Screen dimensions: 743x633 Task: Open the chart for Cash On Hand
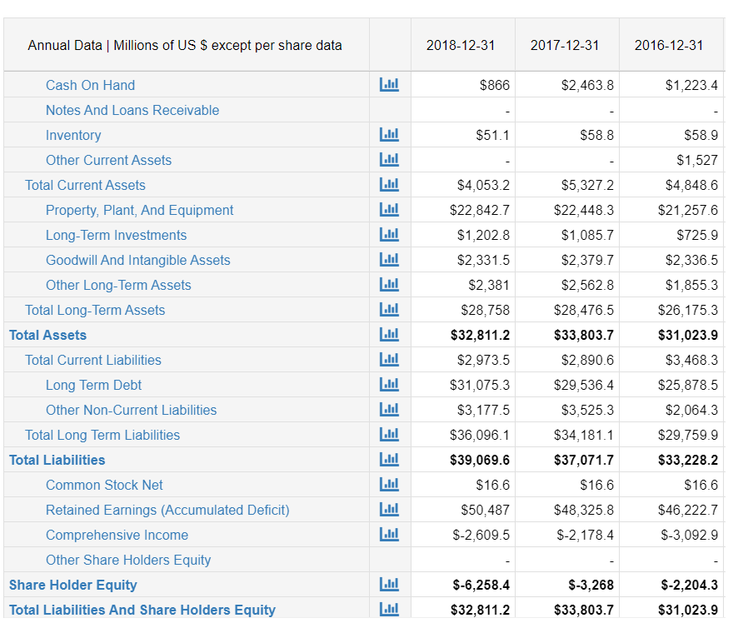(389, 84)
